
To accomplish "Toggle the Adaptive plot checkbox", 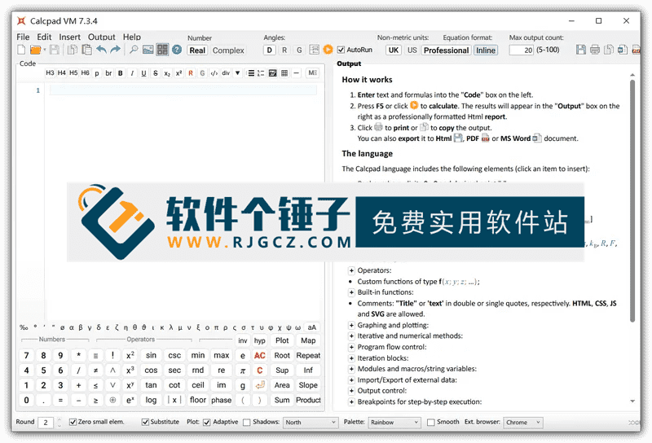I will [x=207, y=422].
